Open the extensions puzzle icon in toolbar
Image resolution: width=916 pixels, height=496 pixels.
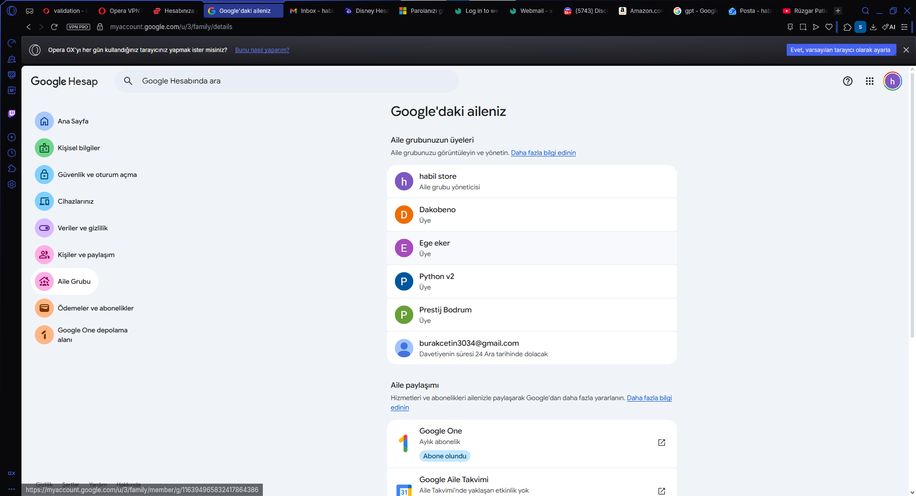[847, 27]
